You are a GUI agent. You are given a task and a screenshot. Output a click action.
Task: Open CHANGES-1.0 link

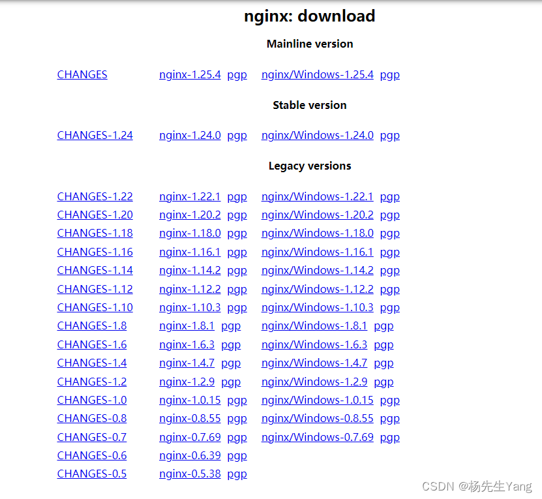pyautogui.click(x=92, y=401)
